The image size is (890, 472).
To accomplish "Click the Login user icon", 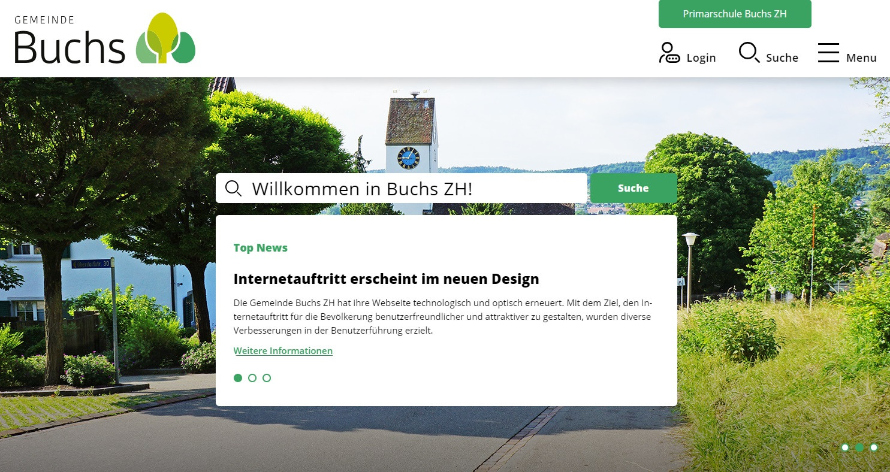I will (669, 53).
